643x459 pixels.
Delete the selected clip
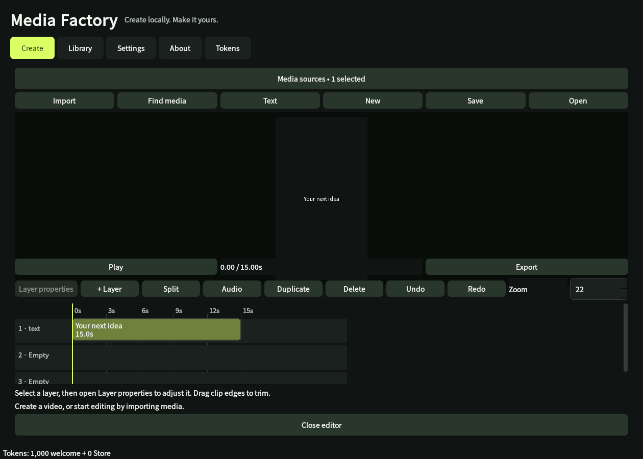354,289
